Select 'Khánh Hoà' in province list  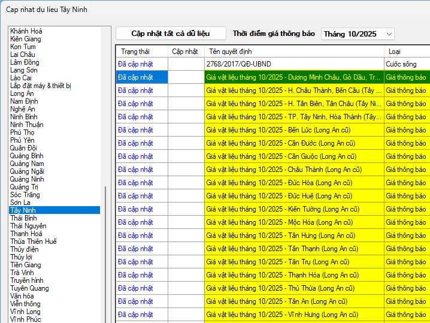(26, 31)
